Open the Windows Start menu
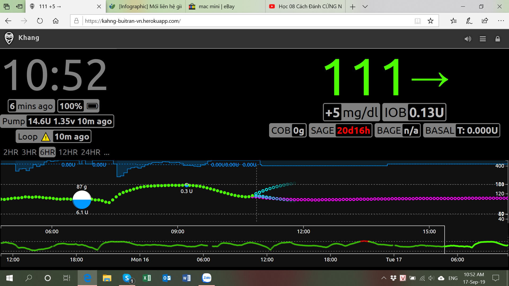 [10, 278]
